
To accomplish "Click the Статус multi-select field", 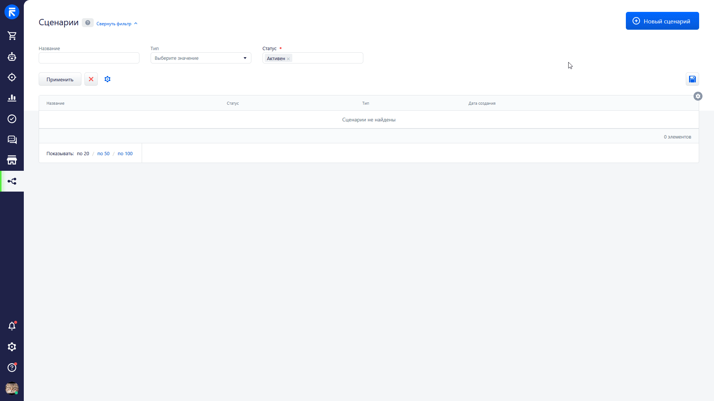I will click(327, 58).
